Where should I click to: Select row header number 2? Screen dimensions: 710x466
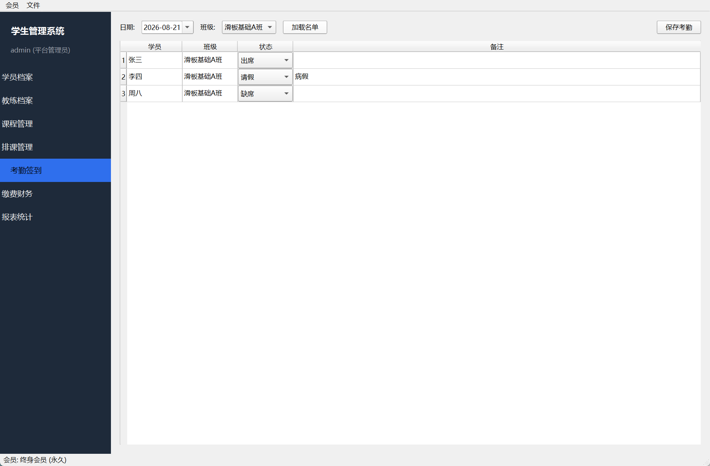124,77
